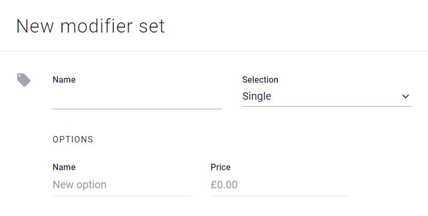
Task: Click the underline below the £0.00 price
Action: coord(279,196)
